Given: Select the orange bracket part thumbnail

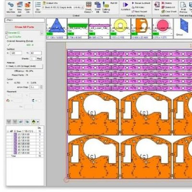Looking at the screenshot, I should click(142, 25).
